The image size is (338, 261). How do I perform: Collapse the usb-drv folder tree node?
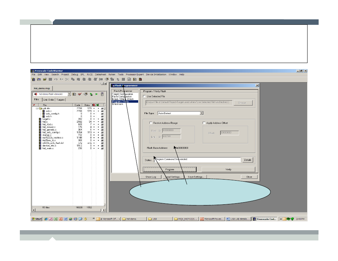pyautogui.click(x=37, y=108)
